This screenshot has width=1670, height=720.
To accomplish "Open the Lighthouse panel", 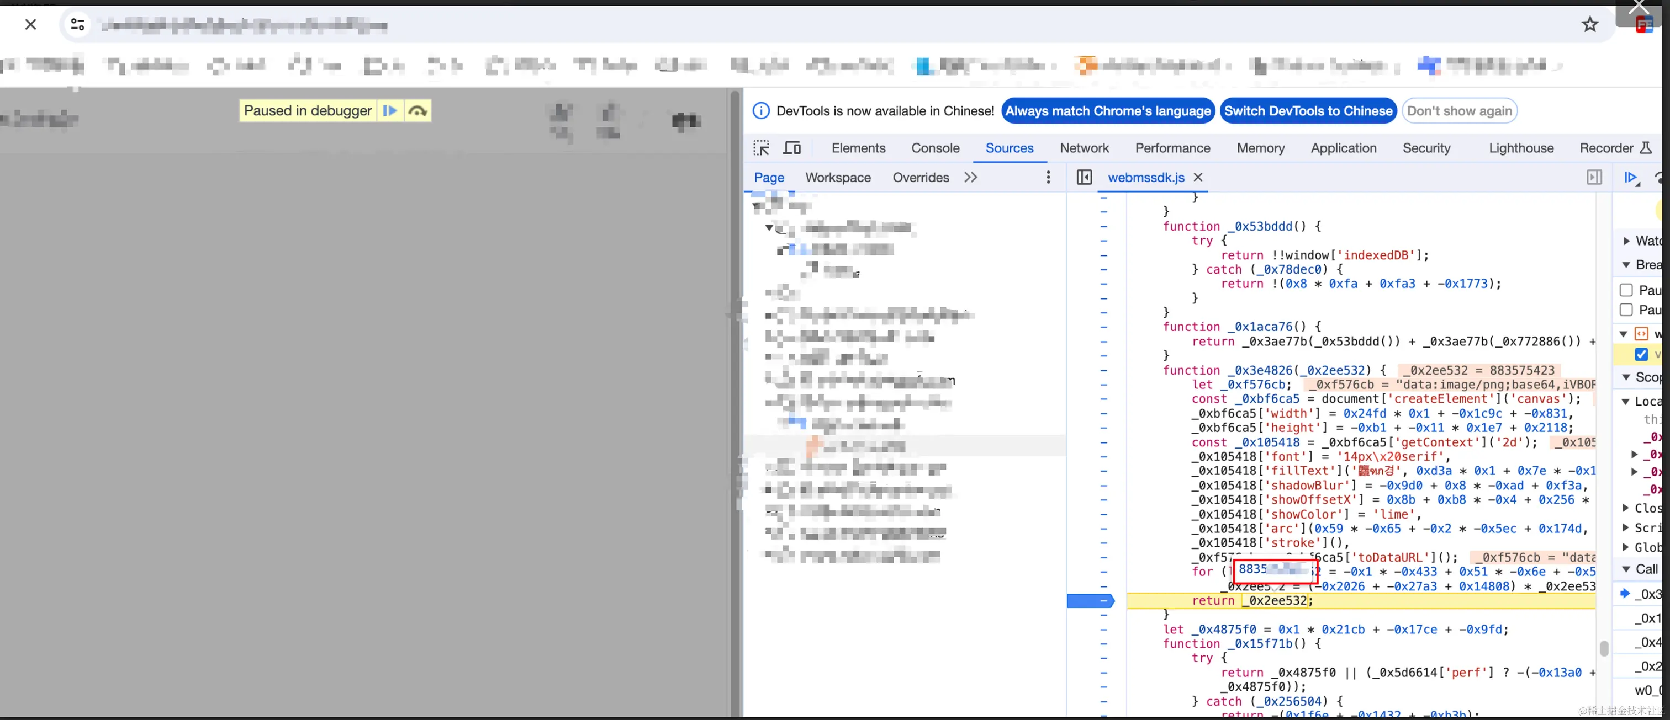I will pyautogui.click(x=1521, y=148).
